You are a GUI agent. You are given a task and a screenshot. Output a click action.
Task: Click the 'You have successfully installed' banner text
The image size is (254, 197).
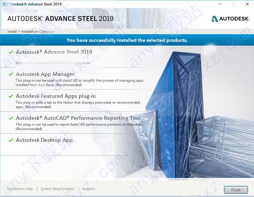click(x=127, y=40)
